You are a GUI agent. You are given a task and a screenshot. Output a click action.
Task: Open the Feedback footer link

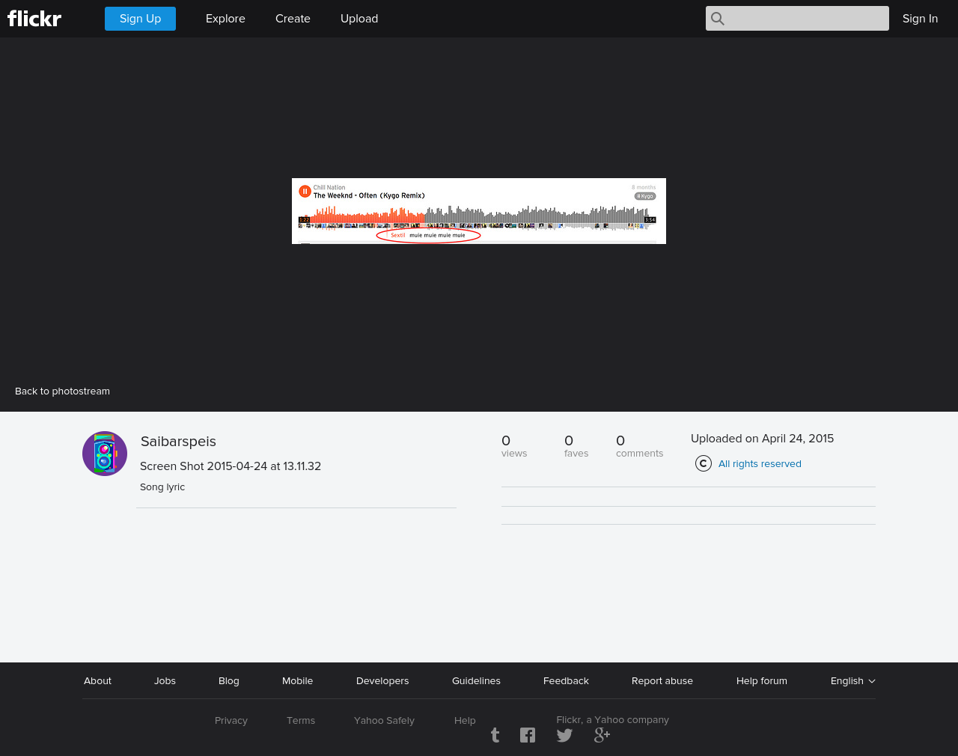tap(566, 680)
